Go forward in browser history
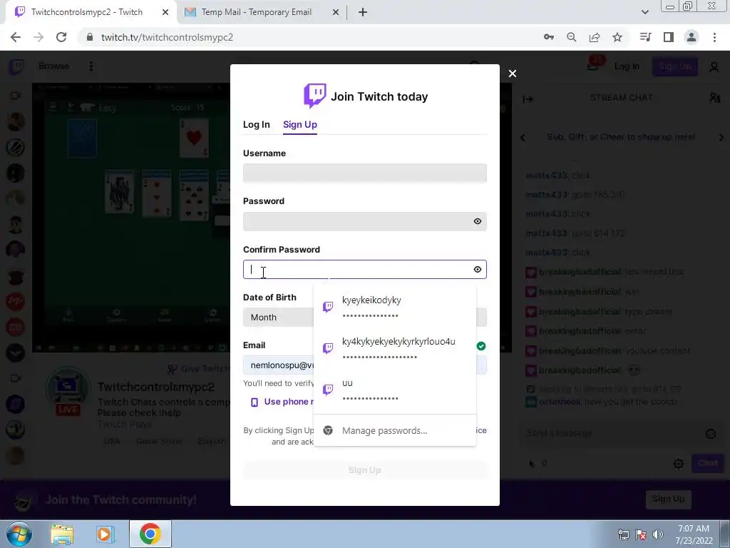730x548 pixels. pyautogui.click(x=38, y=37)
